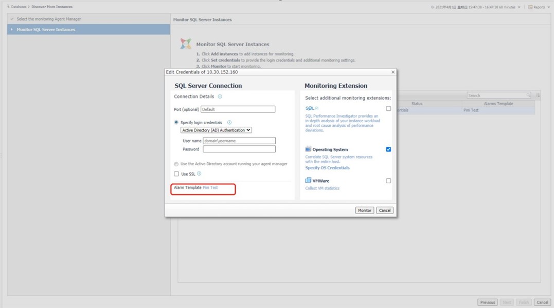Uncheck the Operating System extension checkbox
The image size is (554, 308).
[388, 149]
